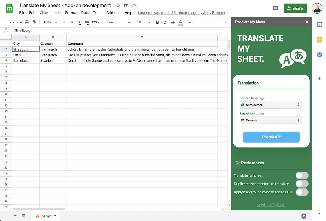The width and height of the screenshot is (326, 221).
Task: Open Demo sheet tab options arrow
Action: coord(55,216)
